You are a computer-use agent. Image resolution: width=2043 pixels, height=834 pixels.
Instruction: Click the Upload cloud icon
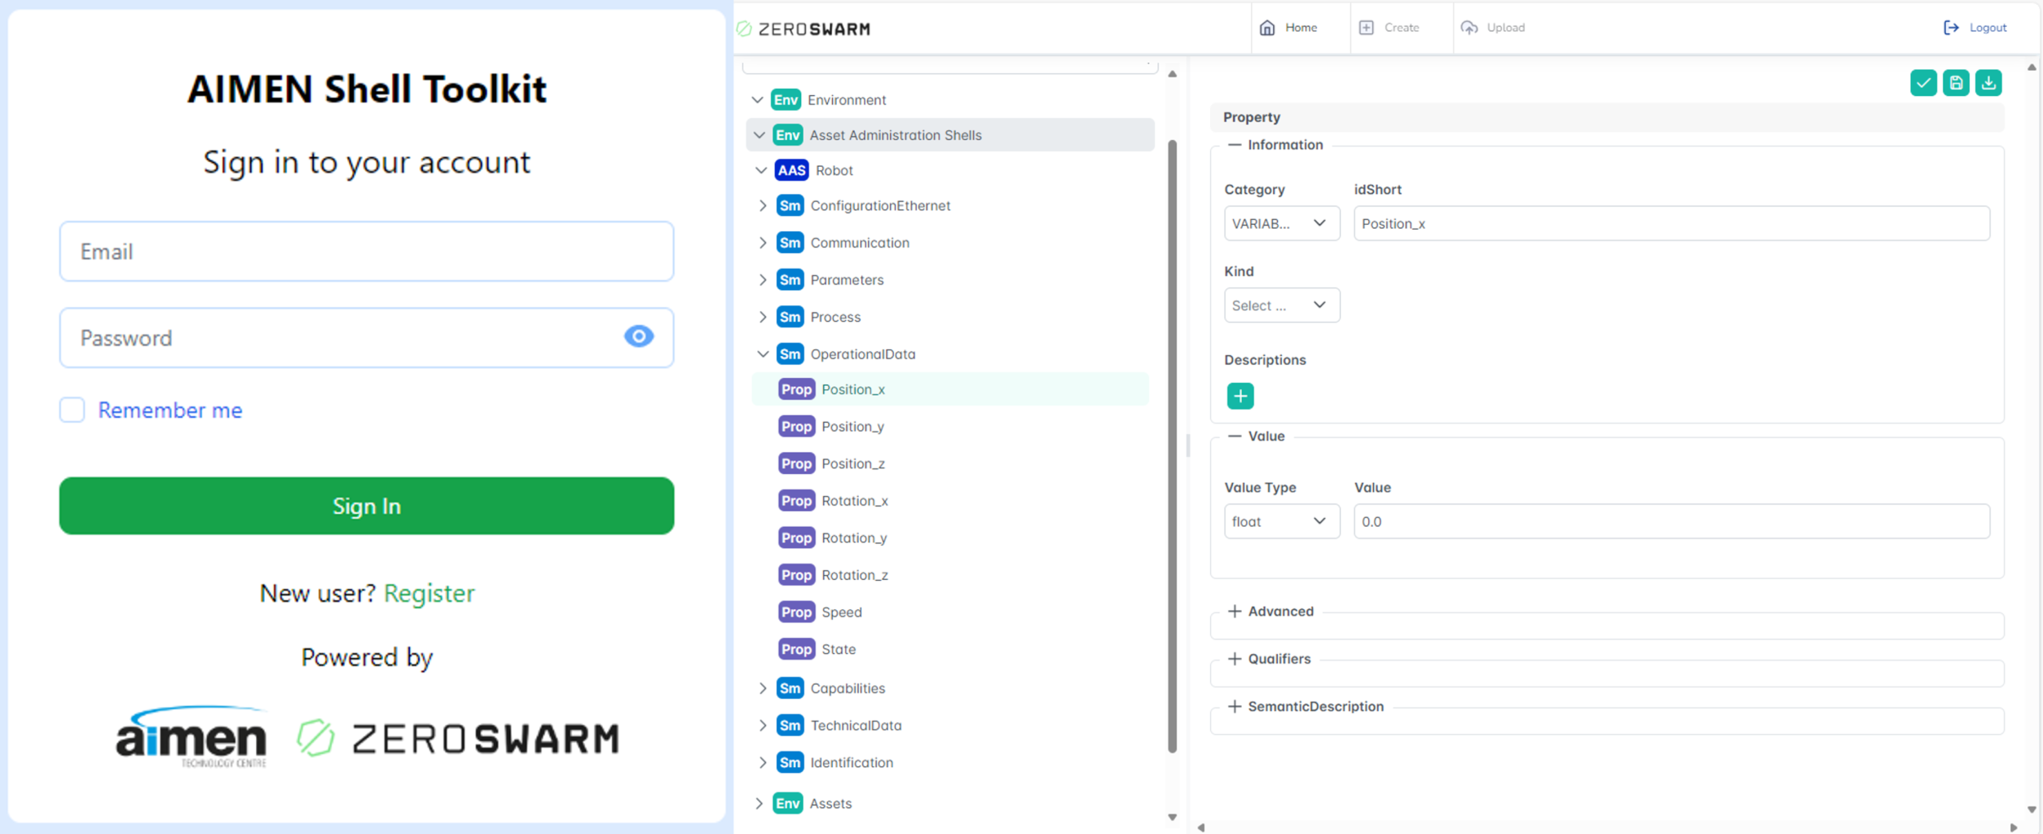1468,28
